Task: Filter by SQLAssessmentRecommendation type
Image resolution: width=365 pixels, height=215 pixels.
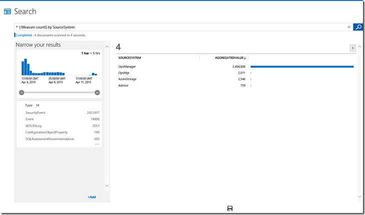Action: point(49,139)
